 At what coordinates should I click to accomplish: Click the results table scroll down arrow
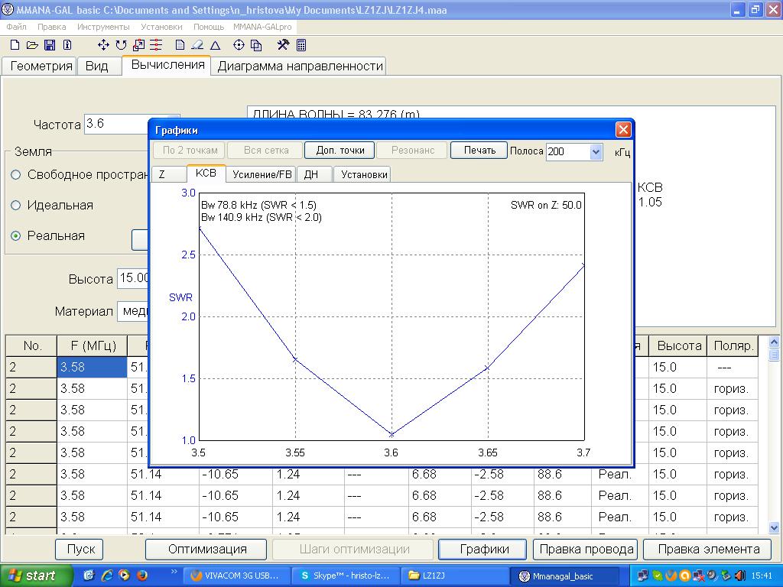click(773, 527)
